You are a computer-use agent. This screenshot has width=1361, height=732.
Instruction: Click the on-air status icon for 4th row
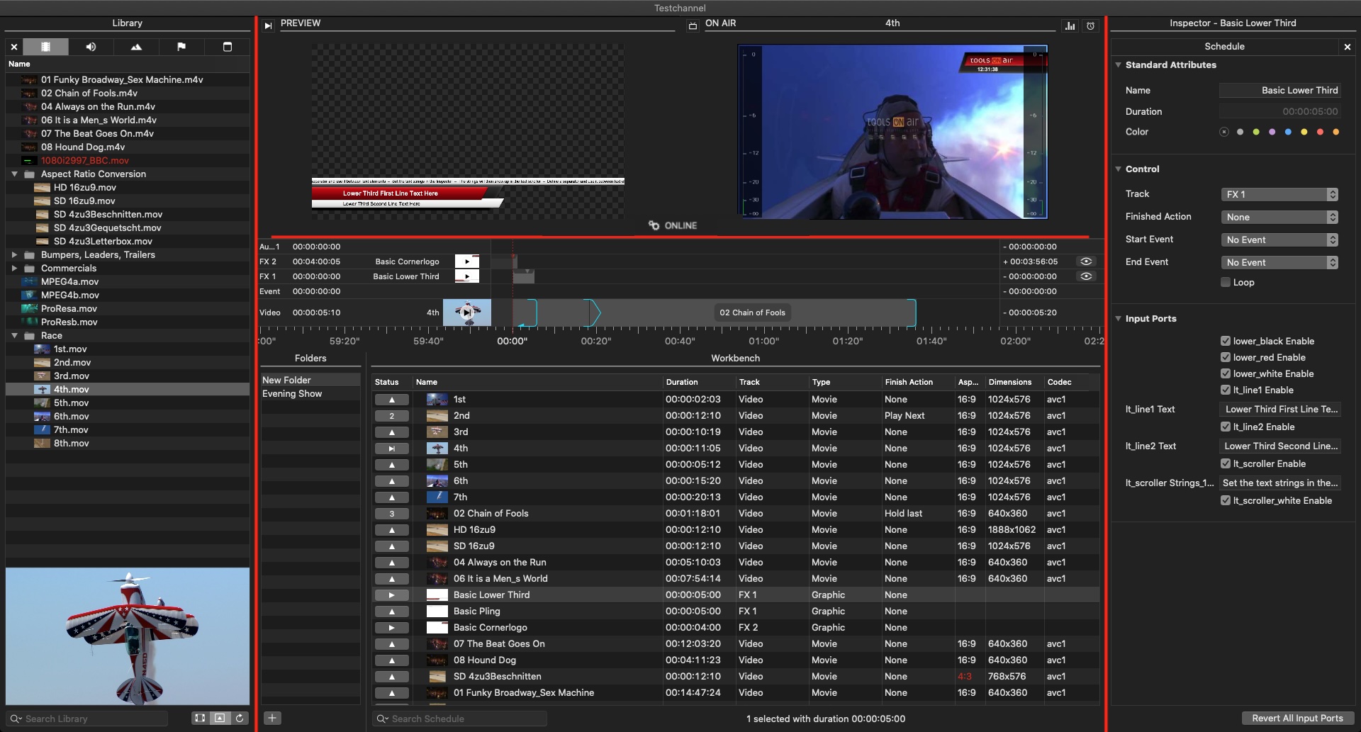click(391, 449)
